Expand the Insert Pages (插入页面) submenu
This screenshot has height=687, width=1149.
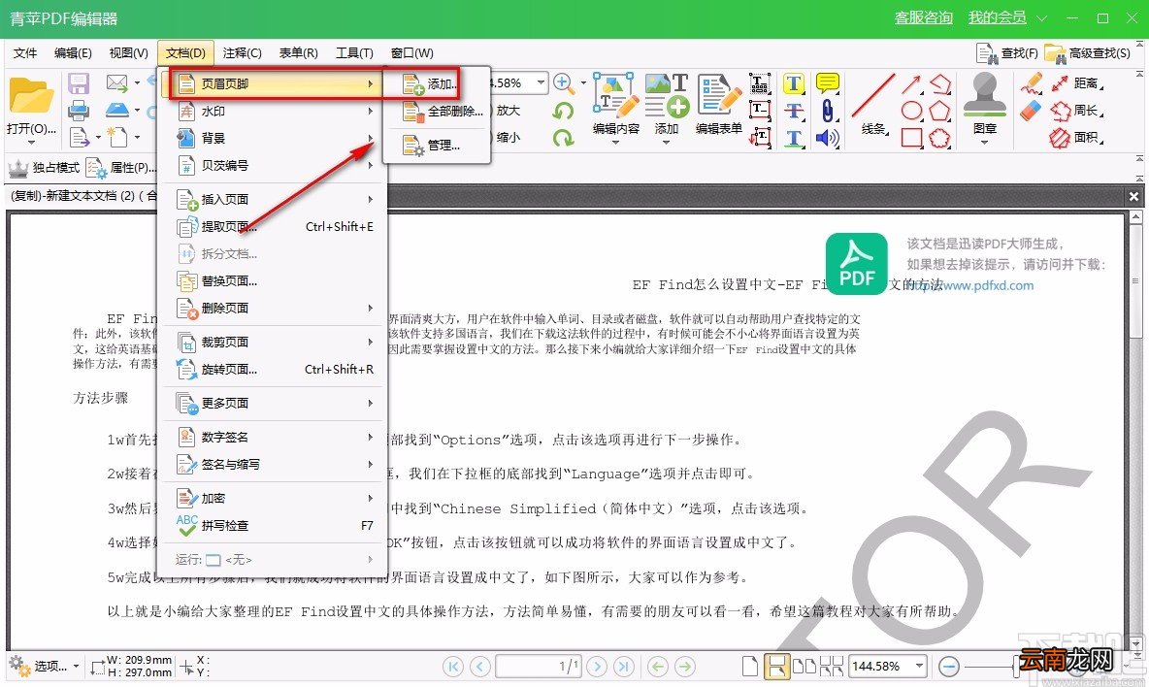click(x=276, y=199)
